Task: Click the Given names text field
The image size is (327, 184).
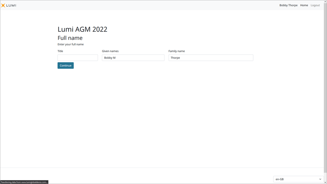Action: pos(133,58)
